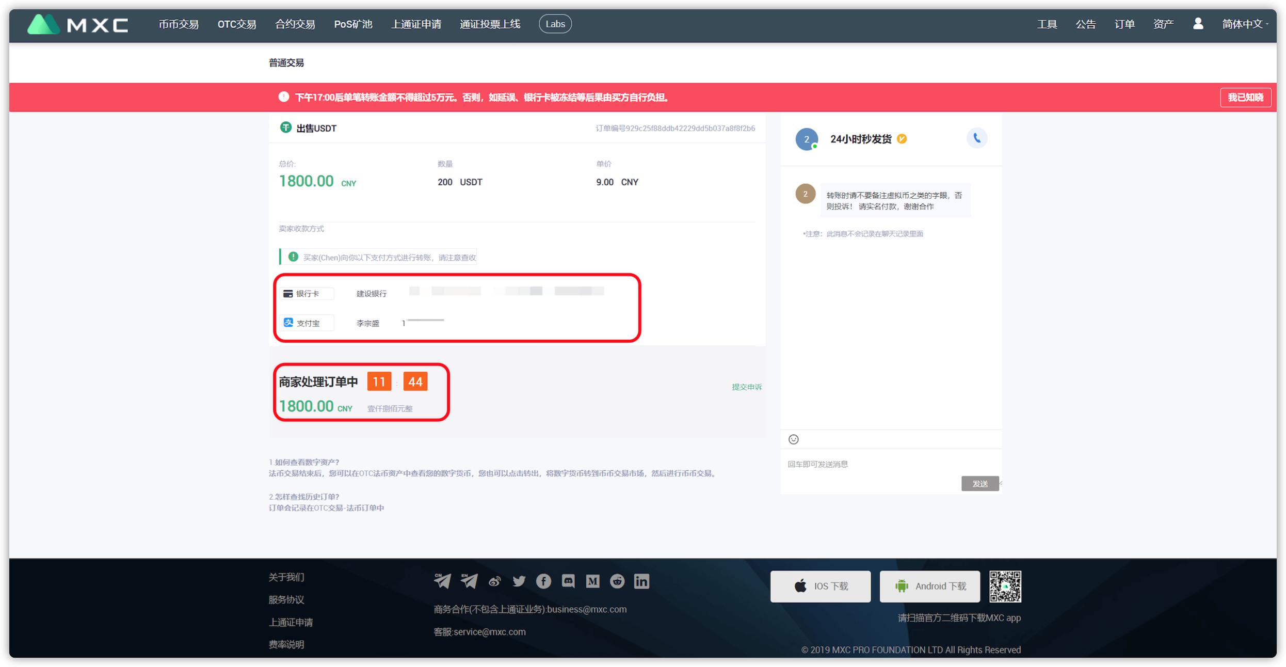The height and width of the screenshot is (667, 1286).
Task: Click the warning exclamation icon in red banner
Action: pyautogui.click(x=283, y=97)
